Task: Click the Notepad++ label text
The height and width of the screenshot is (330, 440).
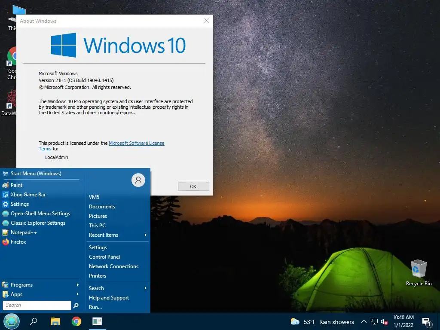Action: 24,232
